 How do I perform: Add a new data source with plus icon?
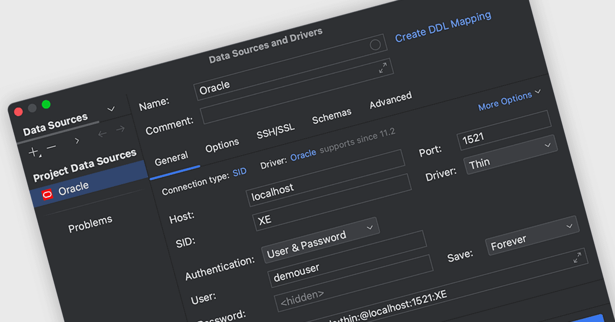point(34,152)
